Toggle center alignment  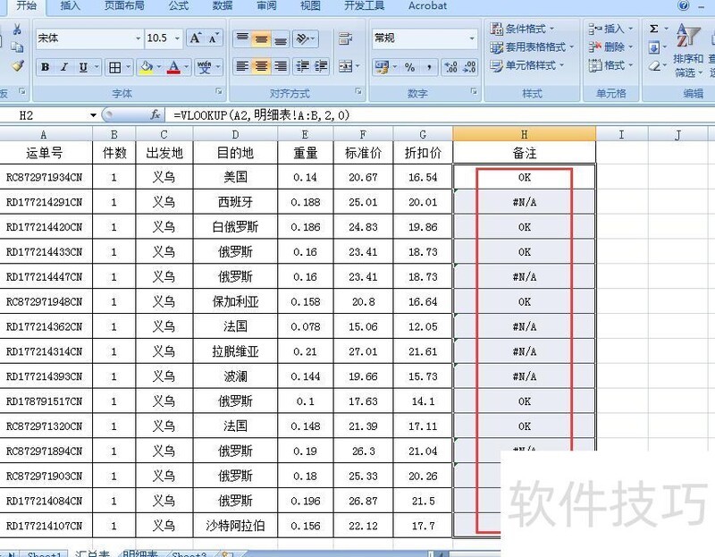click(260, 66)
